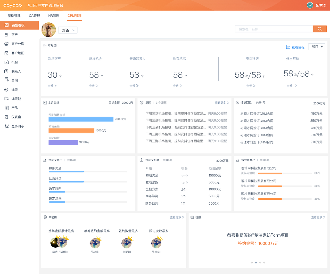
Task: Click the 合同 contract icon in sidebar
Action: pos(7,80)
